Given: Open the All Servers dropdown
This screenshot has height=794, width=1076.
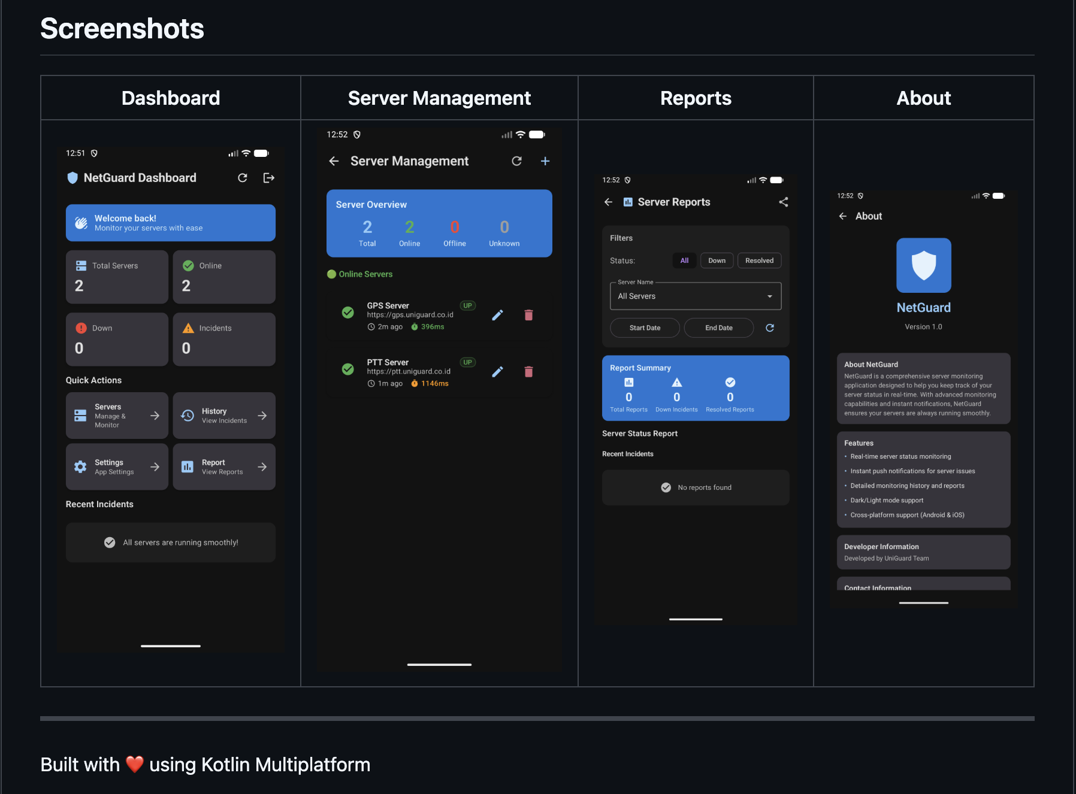Looking at the screenshot, I should [695, 296].
